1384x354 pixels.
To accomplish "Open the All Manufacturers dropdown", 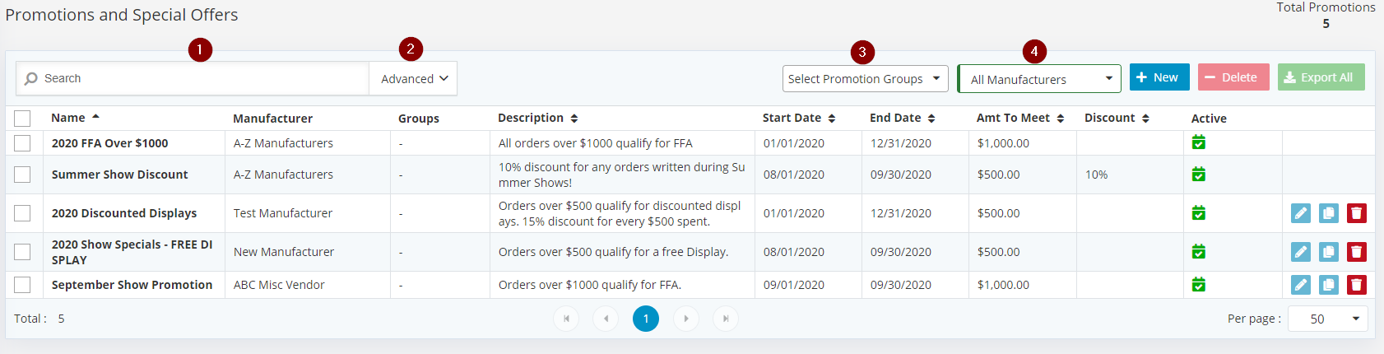I will click(x=1039, y=79).
